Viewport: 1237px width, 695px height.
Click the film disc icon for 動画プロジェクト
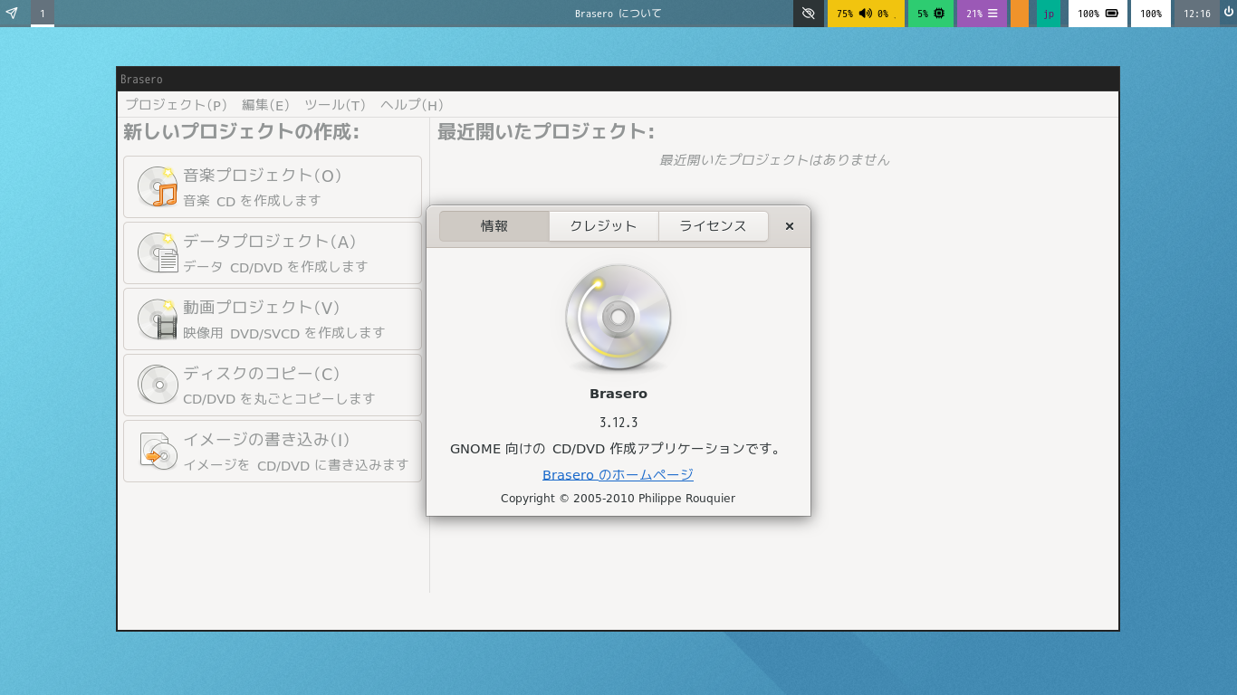click(x=158, y=319)
